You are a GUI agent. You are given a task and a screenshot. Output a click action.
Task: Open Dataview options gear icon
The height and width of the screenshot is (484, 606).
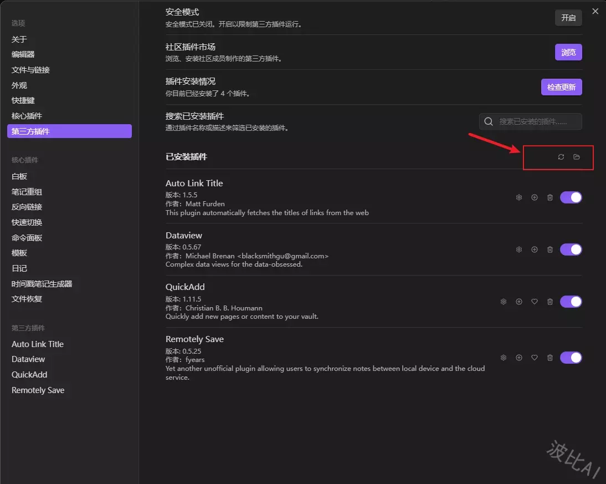click(518, 249)
